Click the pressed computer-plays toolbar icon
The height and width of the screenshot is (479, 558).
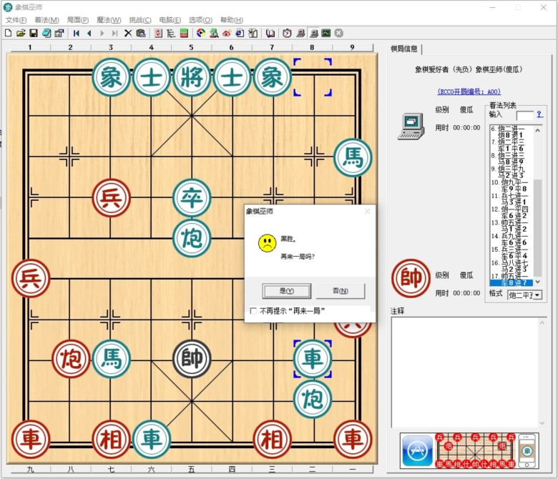click(314, 33)
